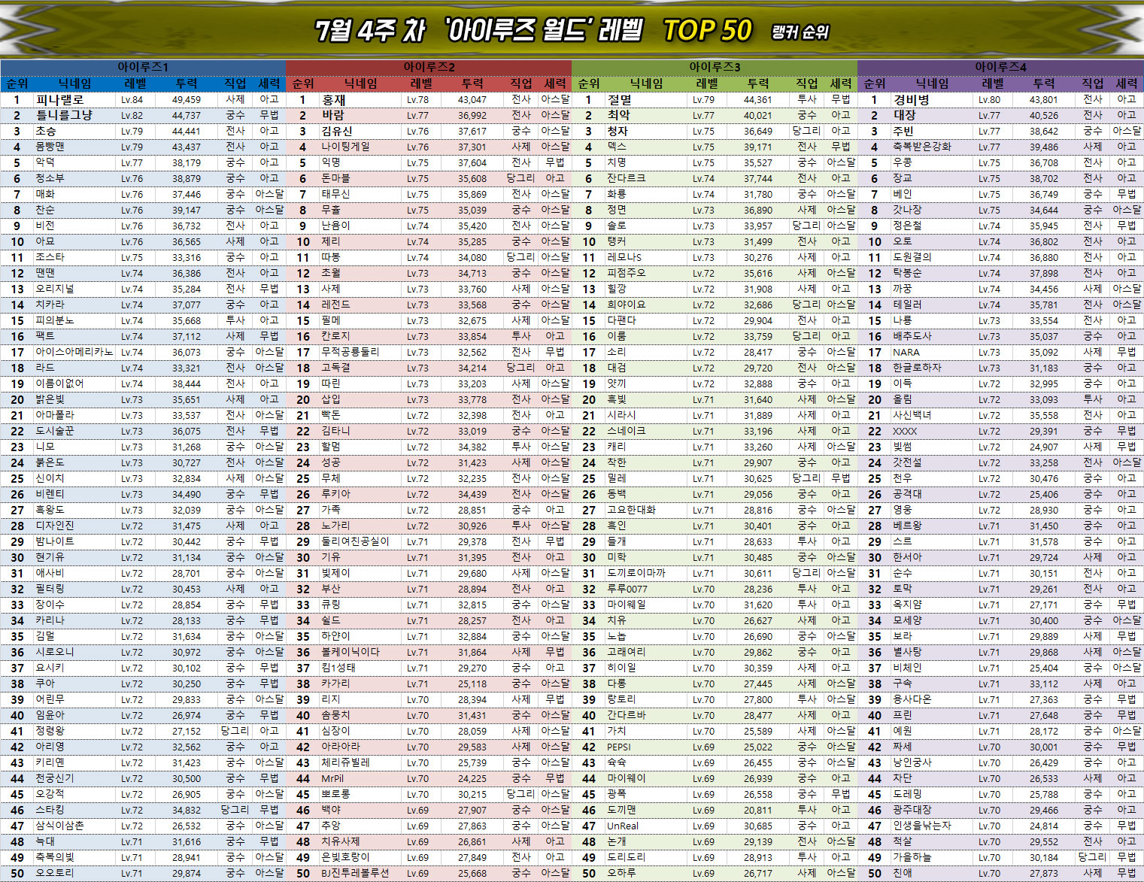Click nickname '배추도사'
Viewport: 1144px width, 882px height.
coord(912,336)
